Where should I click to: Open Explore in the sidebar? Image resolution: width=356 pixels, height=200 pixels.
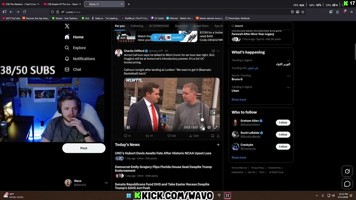point(75,48)
